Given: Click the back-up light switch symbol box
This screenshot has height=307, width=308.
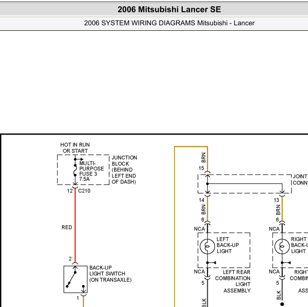Looking at the screenshot, I should click(75, 279).
